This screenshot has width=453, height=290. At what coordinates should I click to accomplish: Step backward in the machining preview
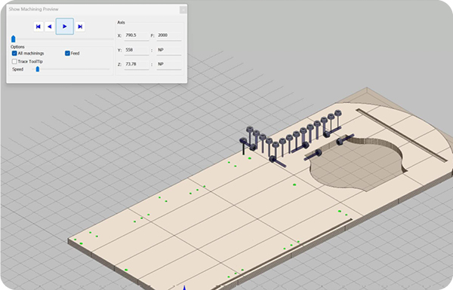click(50, 26)
